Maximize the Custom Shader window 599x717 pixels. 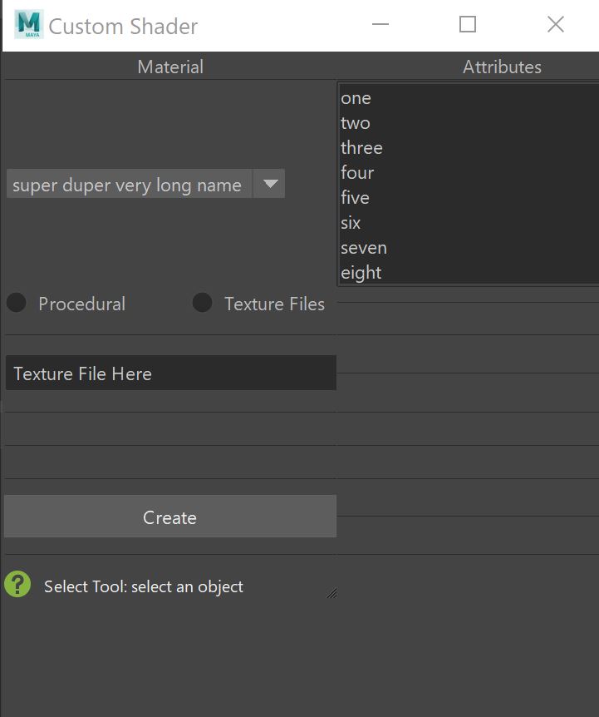point(468,25)
